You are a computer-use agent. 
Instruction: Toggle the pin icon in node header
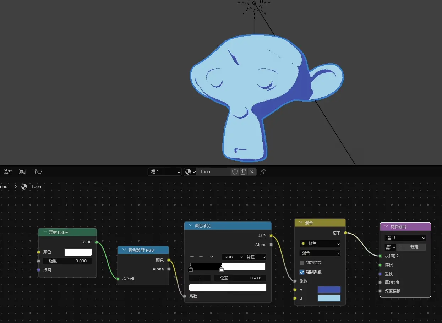[x=263, y=172]
